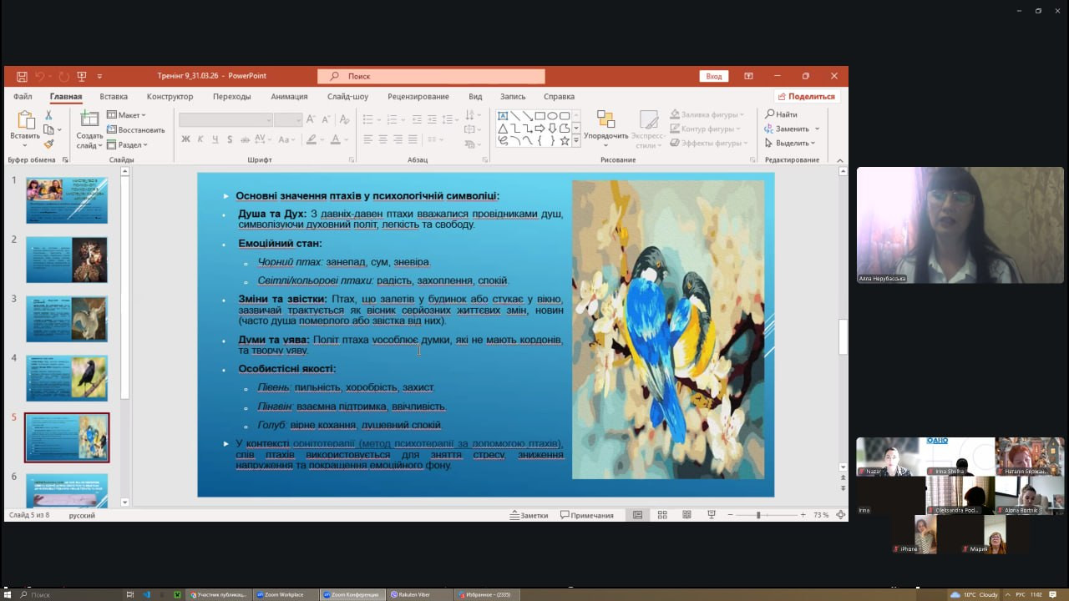This screenshot has height=601, width=1069.
Task: Click the Save icon in the title bar
Action: click(x=22, y=76)
